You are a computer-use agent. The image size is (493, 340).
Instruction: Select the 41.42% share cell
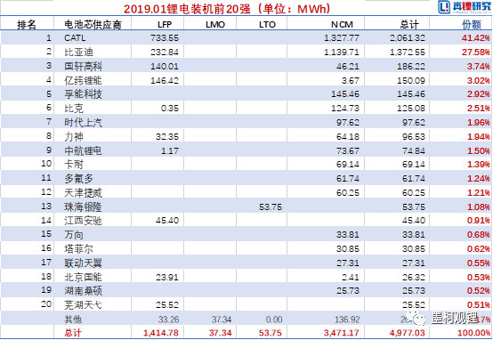coord(476,38)
